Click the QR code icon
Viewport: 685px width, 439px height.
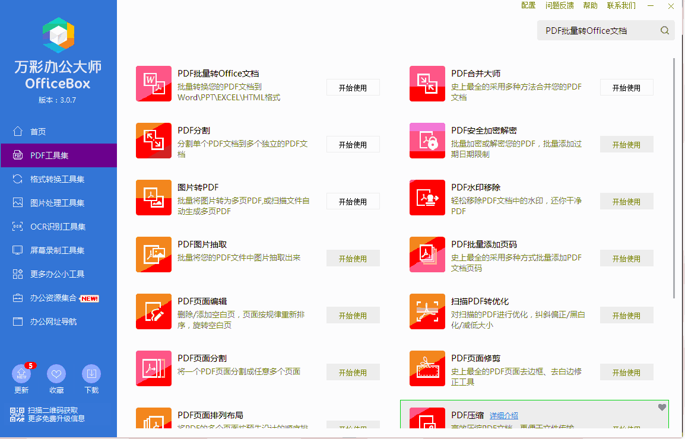click(17, 415)
